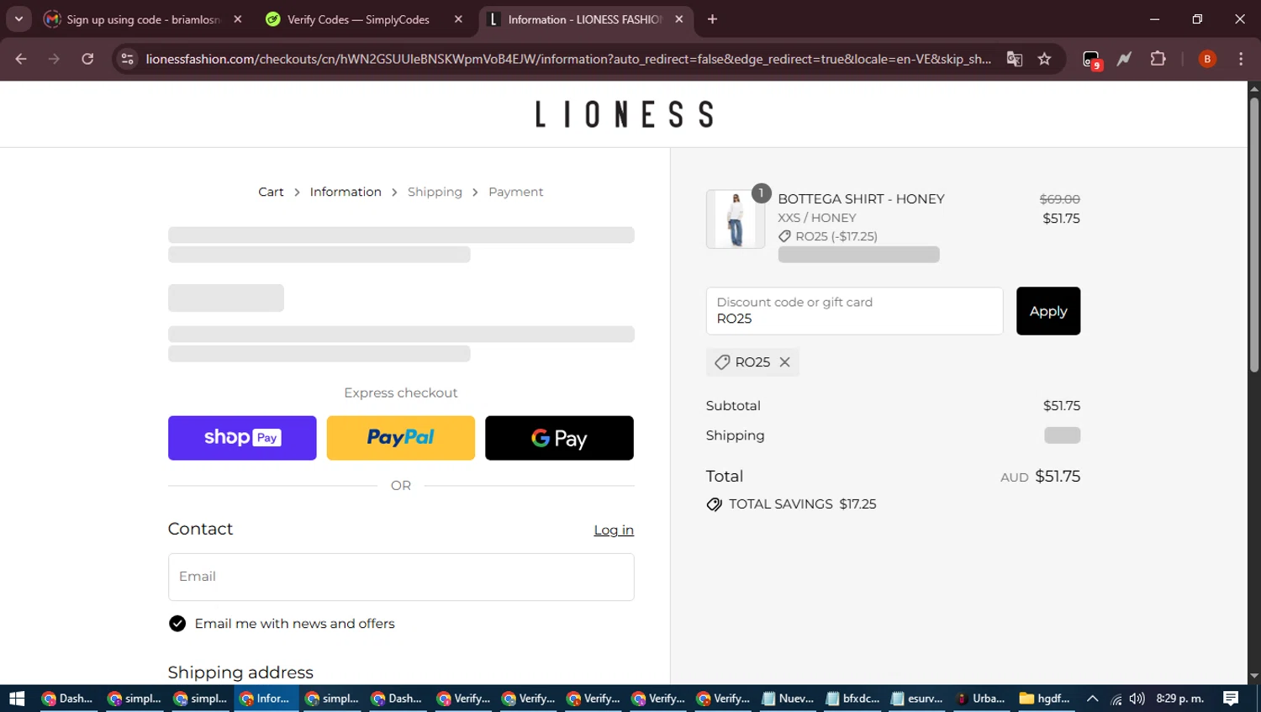
Task: Reload the checkout page
Action: 87,59
